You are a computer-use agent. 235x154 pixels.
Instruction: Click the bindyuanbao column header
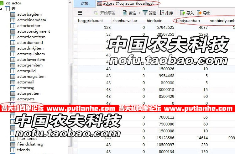pyautogui.click(x=192, y=21)
